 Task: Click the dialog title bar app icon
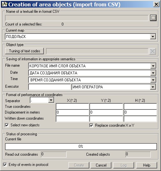(x=4, y=4)
